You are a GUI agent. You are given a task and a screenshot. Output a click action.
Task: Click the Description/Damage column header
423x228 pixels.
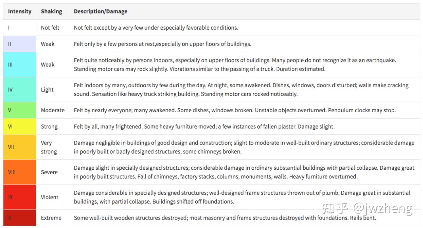[101, 11]
